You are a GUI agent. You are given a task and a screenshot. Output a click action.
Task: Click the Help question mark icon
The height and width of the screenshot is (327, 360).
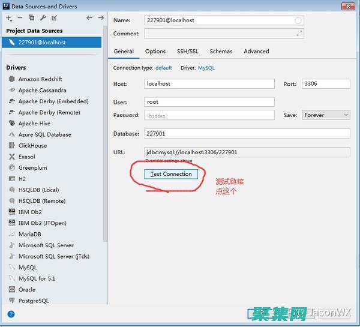[11, 314]
